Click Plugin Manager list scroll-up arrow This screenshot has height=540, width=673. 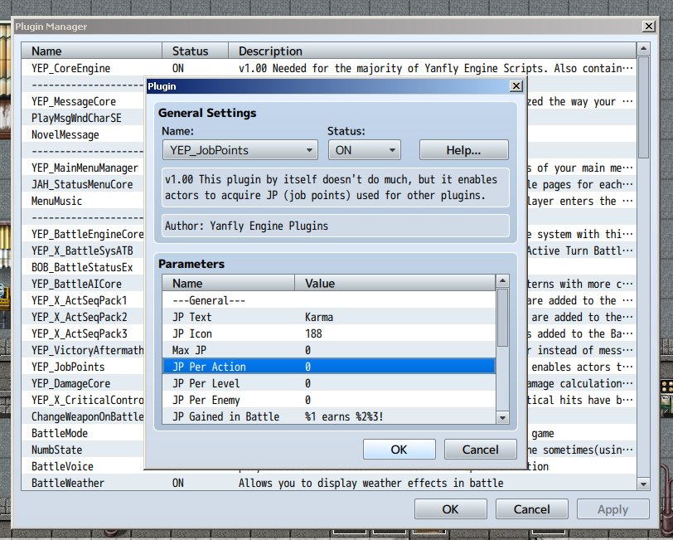[643, 49]
